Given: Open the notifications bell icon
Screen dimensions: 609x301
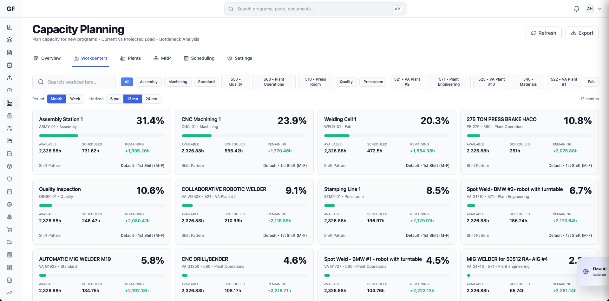Looking at the screenshot, I should coord(576,9).
